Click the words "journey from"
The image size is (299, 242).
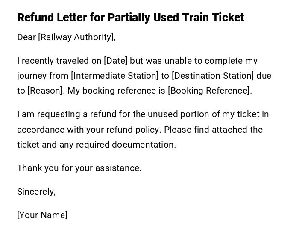point(43,76)
